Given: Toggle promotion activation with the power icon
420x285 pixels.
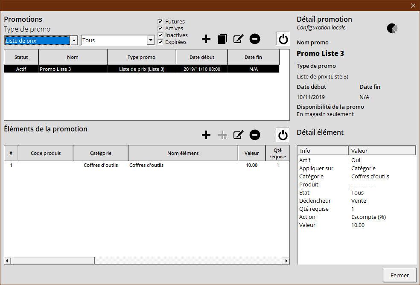Looking at the screenshot, I should point(283,39).
